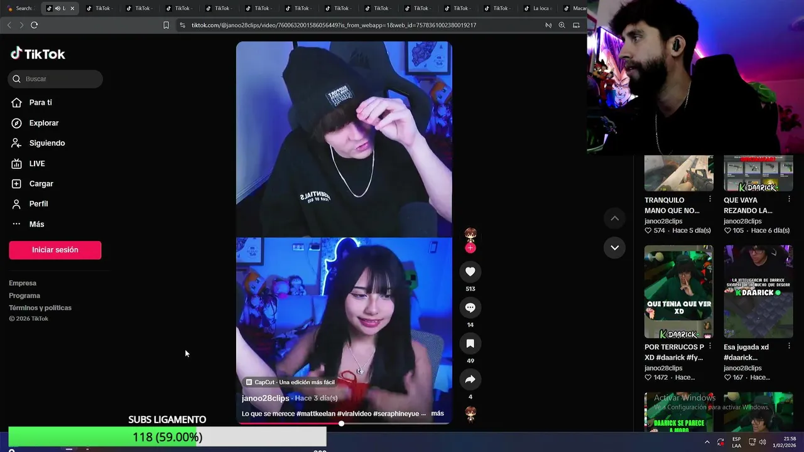
Task: Open Términos y políticas link
Action: click(x=40, y=308)
